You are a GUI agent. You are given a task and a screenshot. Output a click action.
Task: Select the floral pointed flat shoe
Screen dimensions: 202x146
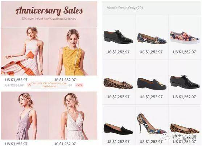tap(152, 39)
